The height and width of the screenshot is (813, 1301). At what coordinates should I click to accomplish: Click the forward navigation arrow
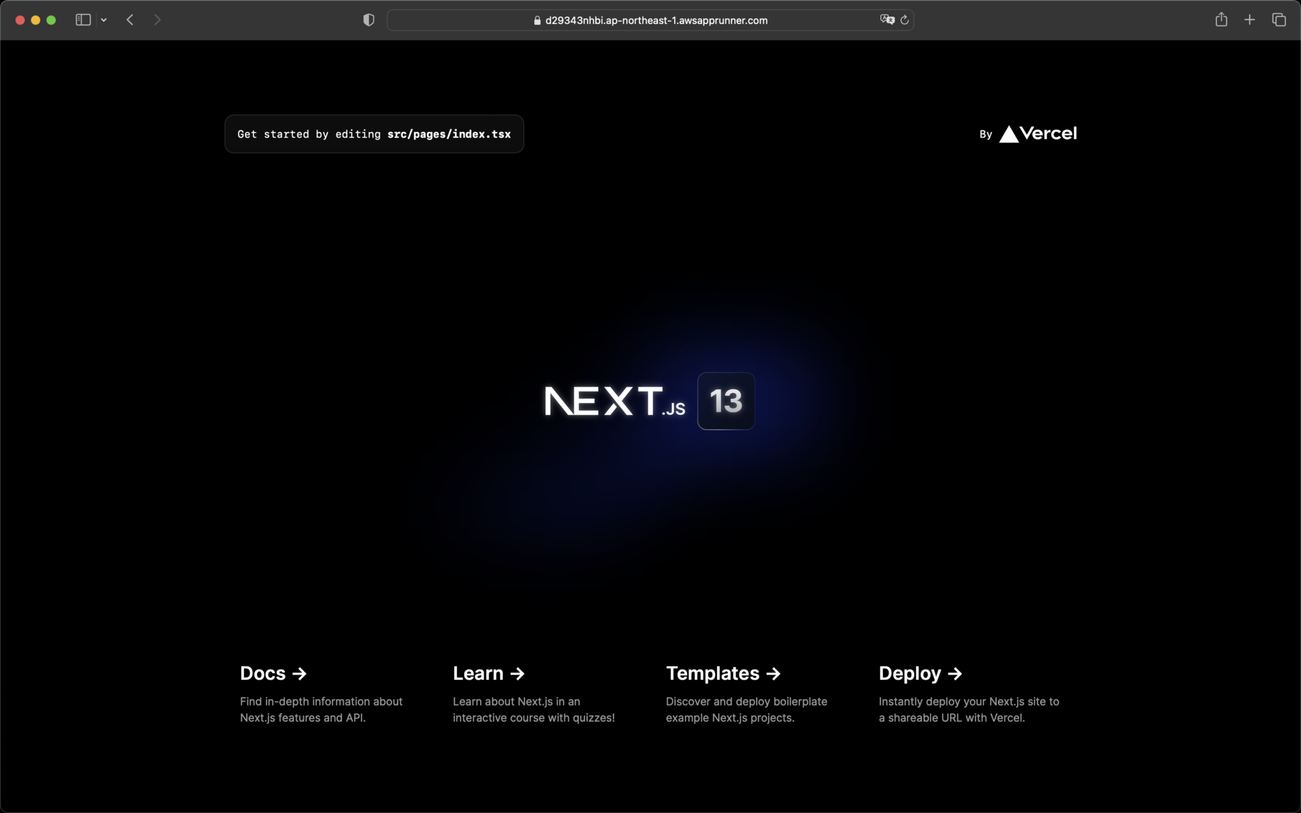(158, 20)
